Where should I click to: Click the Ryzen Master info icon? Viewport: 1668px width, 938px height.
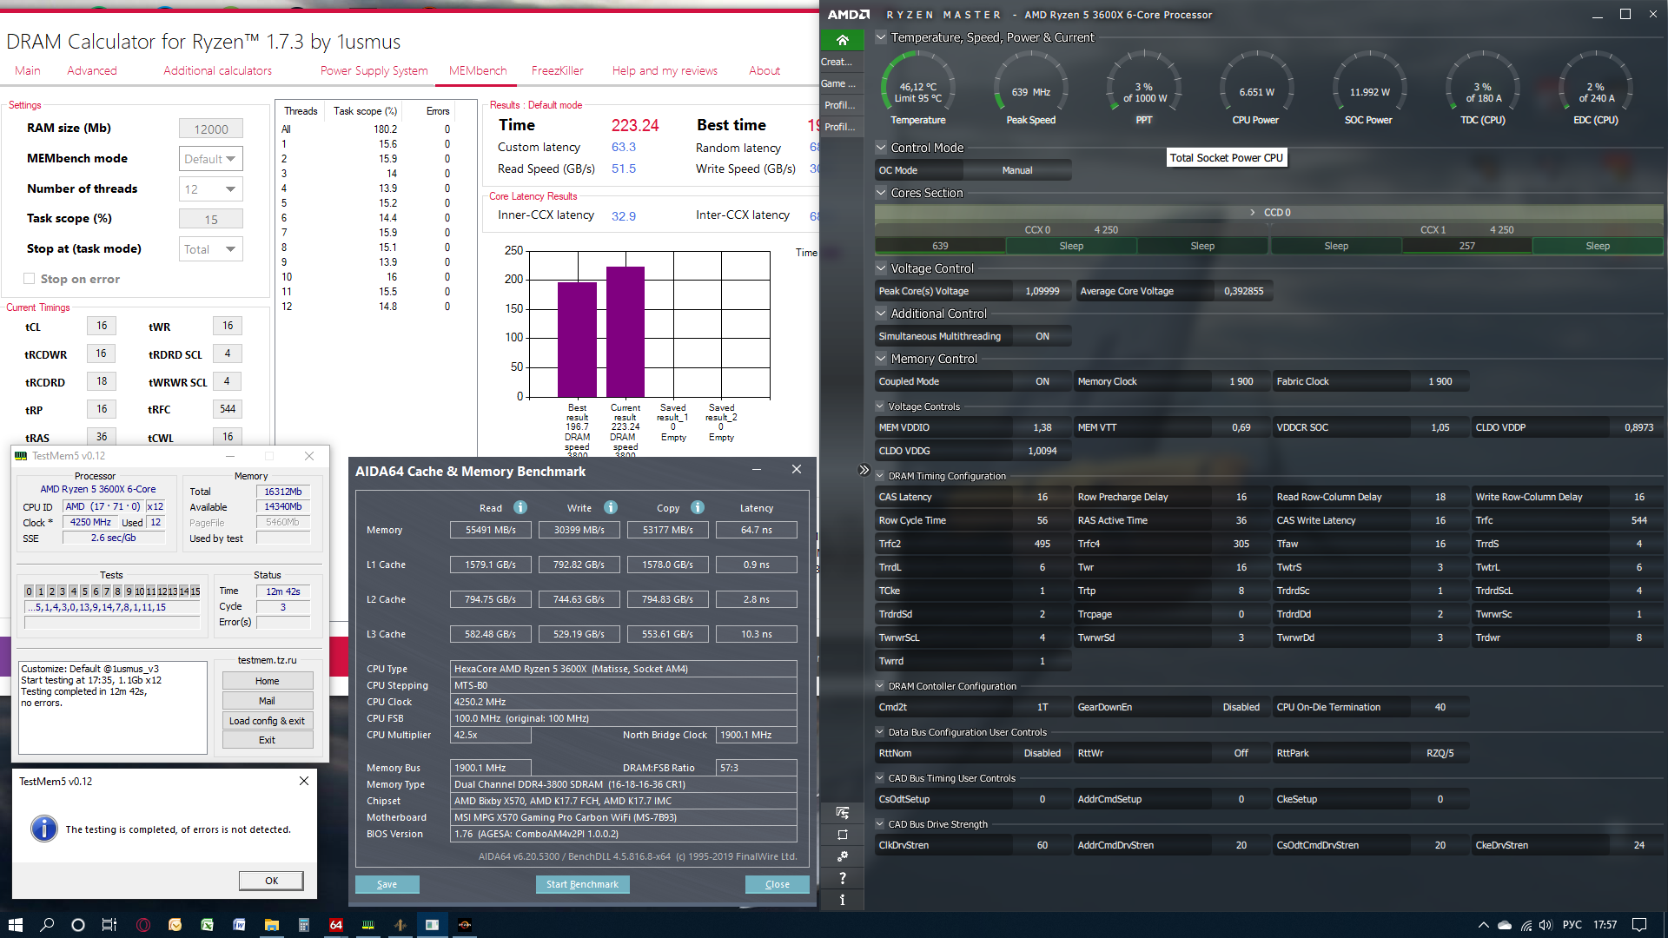[x=842, y=900]
